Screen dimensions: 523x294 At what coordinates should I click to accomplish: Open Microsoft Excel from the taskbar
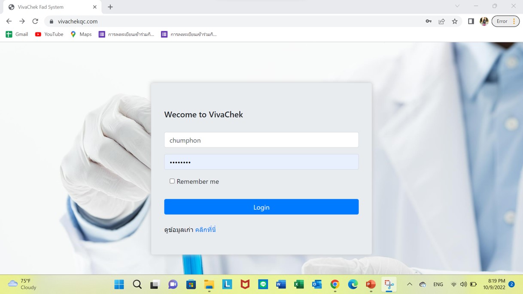299,284
